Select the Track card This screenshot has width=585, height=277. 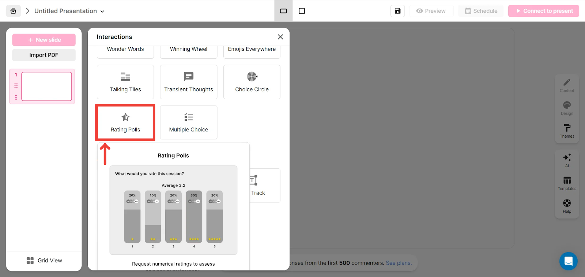click(265, 185)
